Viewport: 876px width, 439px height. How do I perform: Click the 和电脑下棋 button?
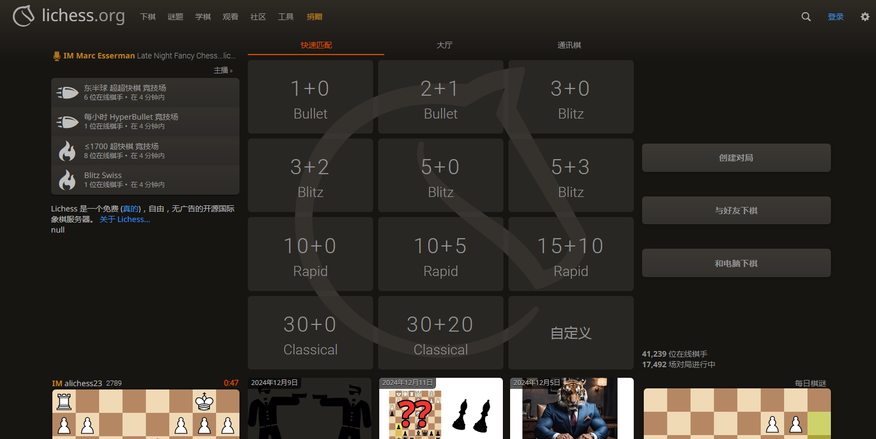point(736,263)
